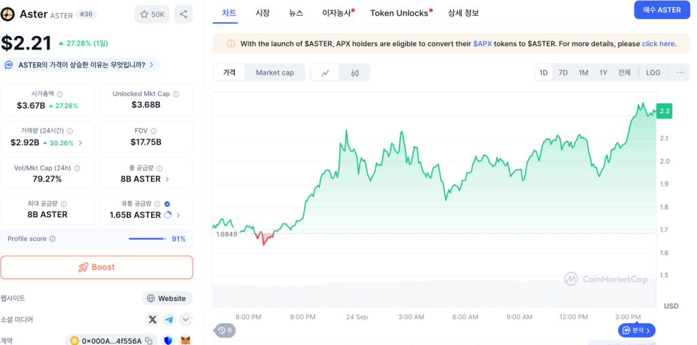697x345 pixels.
Task: Open ASTER의 가격이 상승한 이유 question
Action: click(80, 65)
